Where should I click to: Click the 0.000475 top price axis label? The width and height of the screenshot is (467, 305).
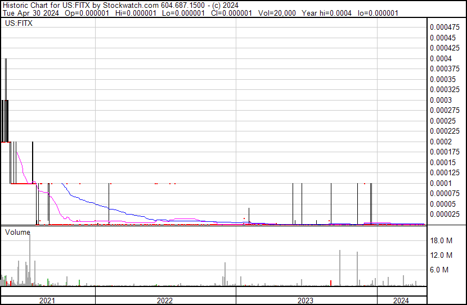[444, 27]
